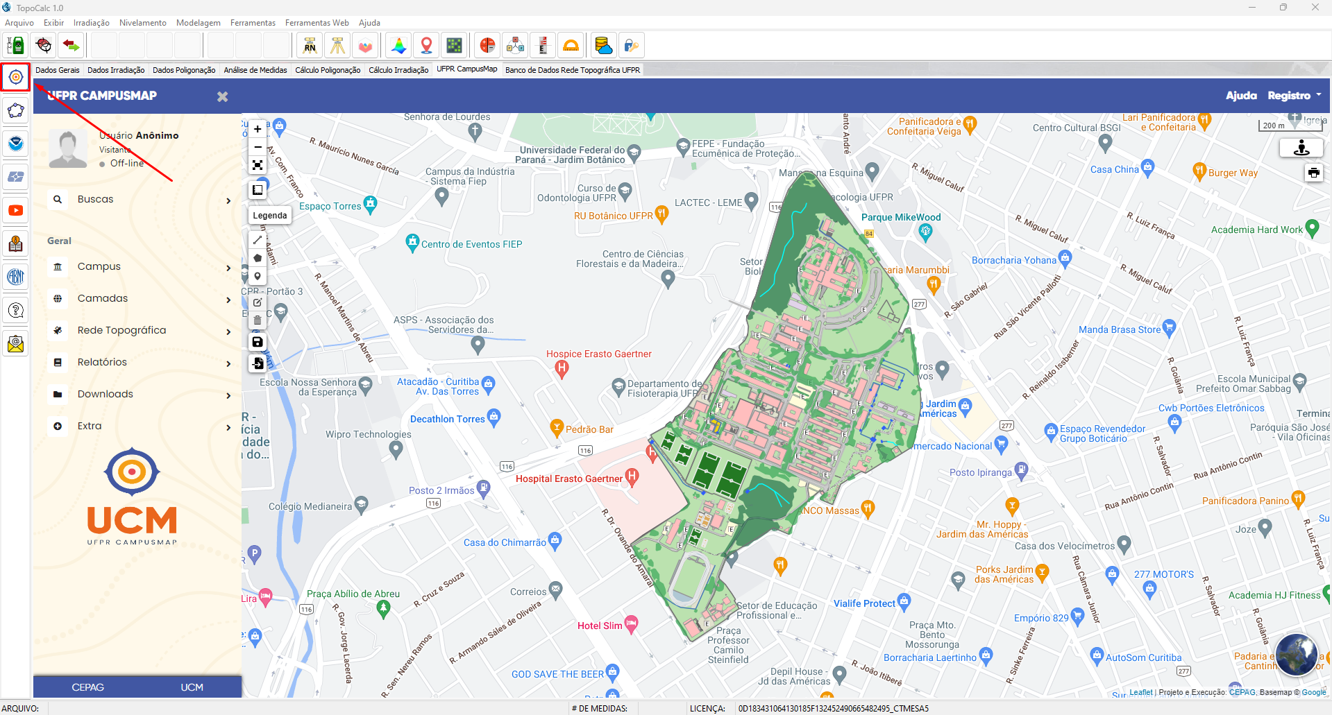Click the red map pin toolbar icon
1332x715 pixels.
[x=426, y=46]
